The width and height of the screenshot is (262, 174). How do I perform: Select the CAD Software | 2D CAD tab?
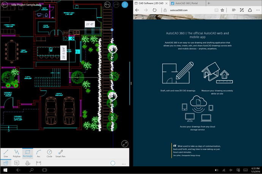click(150, 3)
